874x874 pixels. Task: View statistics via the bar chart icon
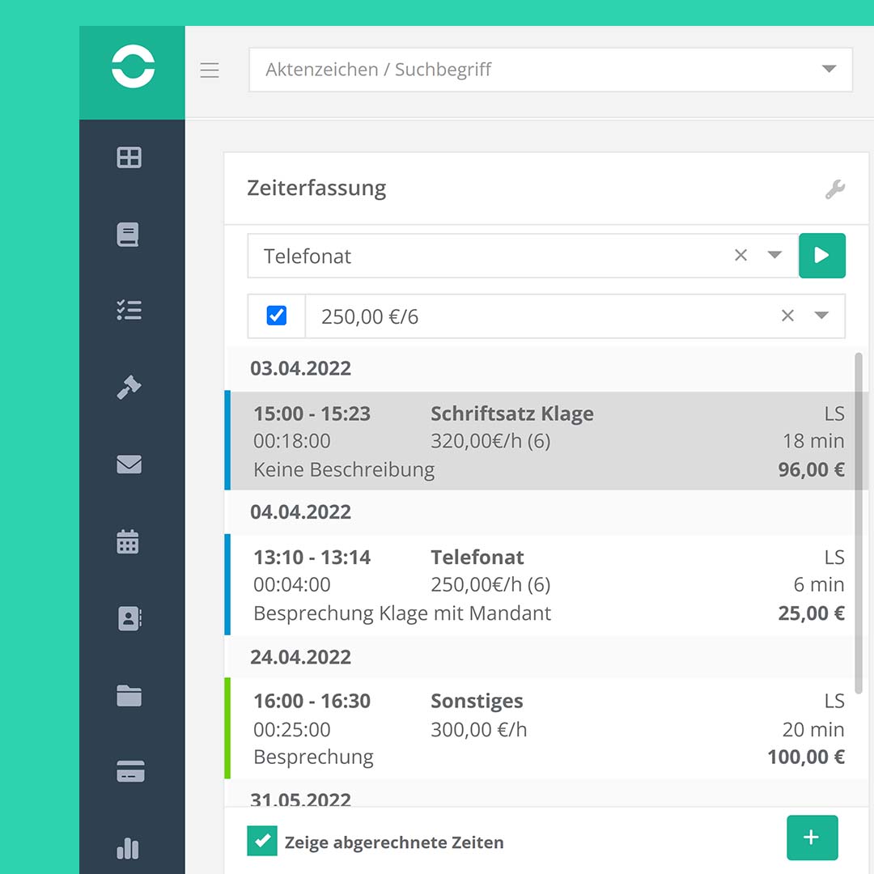point(129,848)
